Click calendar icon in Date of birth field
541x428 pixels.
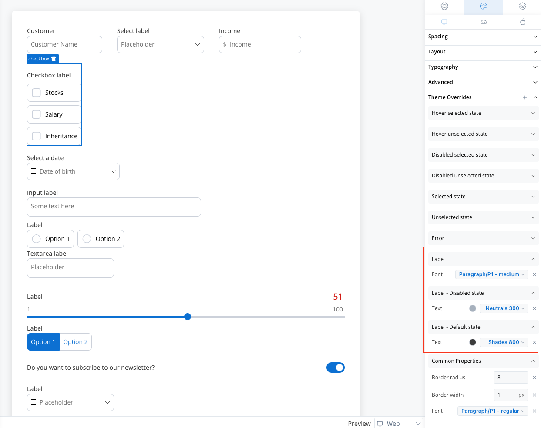(x=34, y=171)
